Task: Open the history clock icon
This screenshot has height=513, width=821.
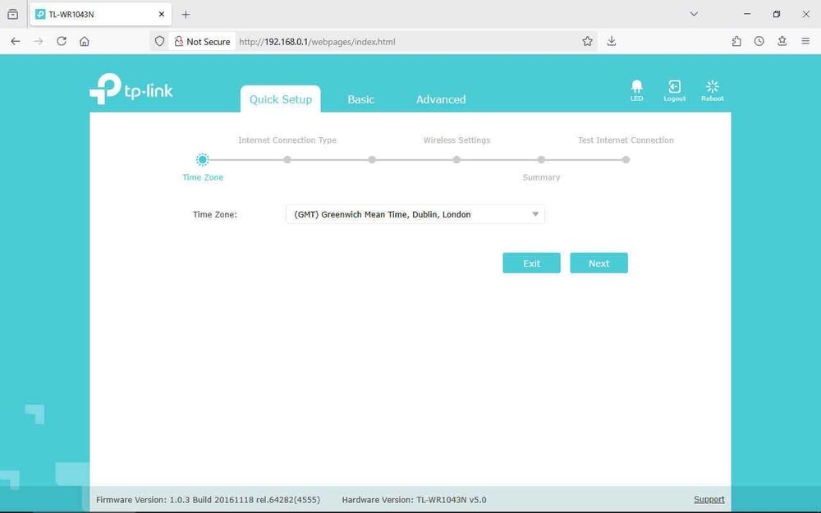Action: pyautogui.click(x=759, y=41)
